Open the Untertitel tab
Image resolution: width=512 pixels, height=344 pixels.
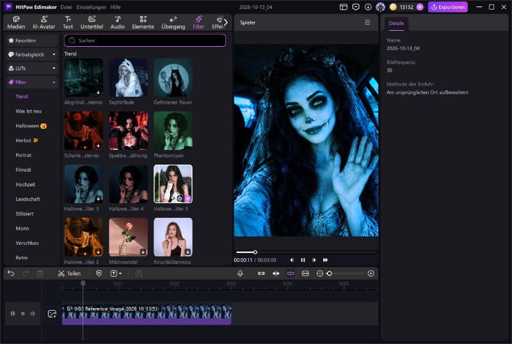pos(92,22)
